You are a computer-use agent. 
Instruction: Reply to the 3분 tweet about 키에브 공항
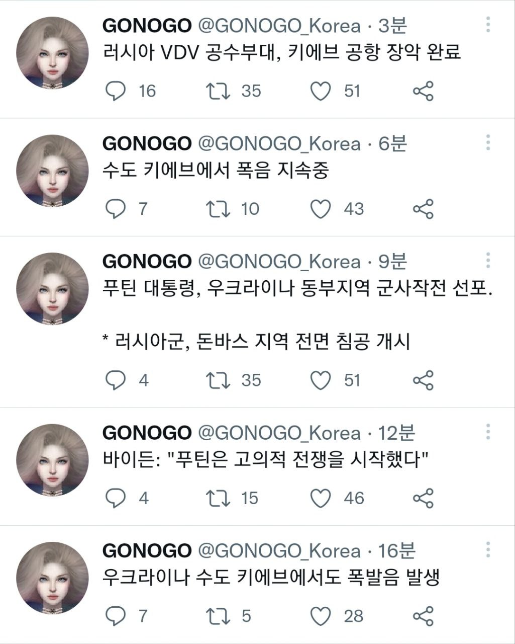(116, 91)
